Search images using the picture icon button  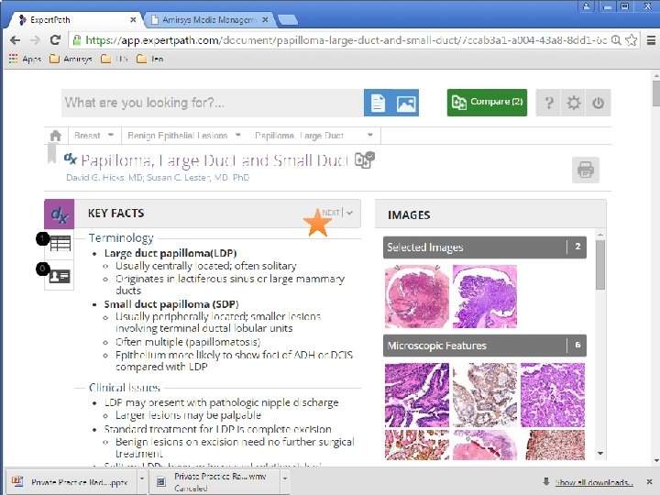(406, 103)
